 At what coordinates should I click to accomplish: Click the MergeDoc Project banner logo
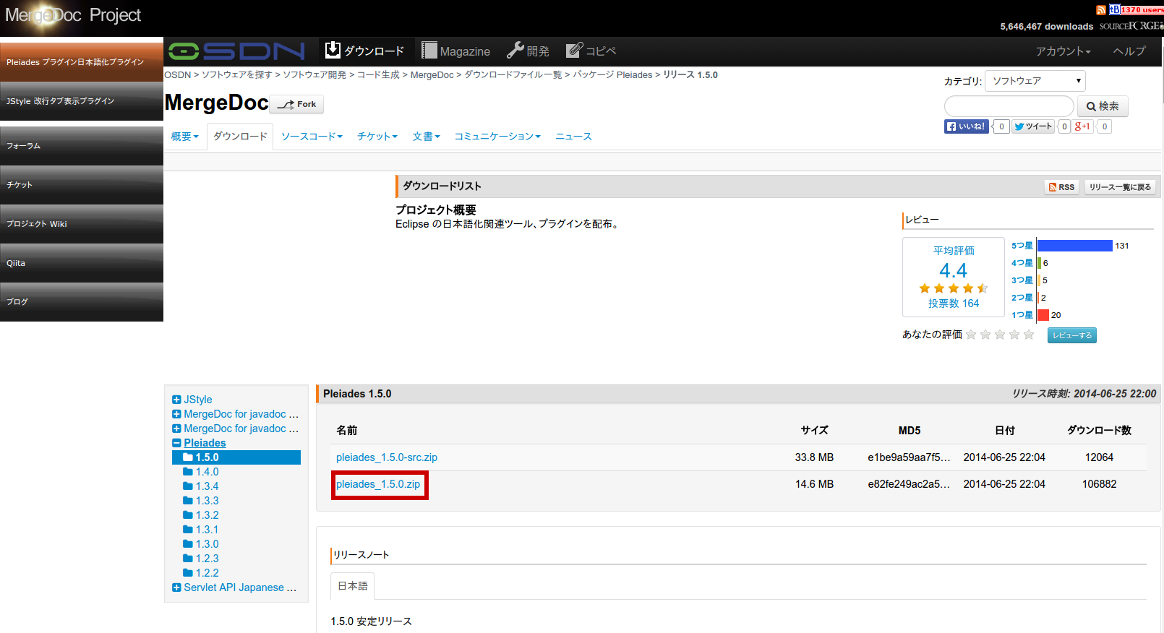point(73,15)
